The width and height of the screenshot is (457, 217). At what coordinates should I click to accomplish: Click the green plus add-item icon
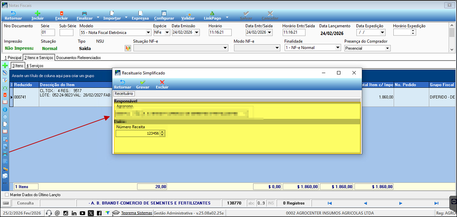tap(5, 65)
